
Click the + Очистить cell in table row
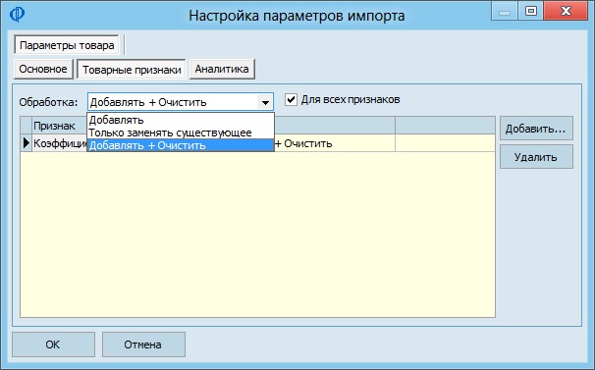(334, 143)
